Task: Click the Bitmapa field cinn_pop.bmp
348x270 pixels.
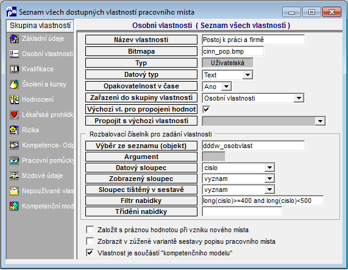Action: 233,51
